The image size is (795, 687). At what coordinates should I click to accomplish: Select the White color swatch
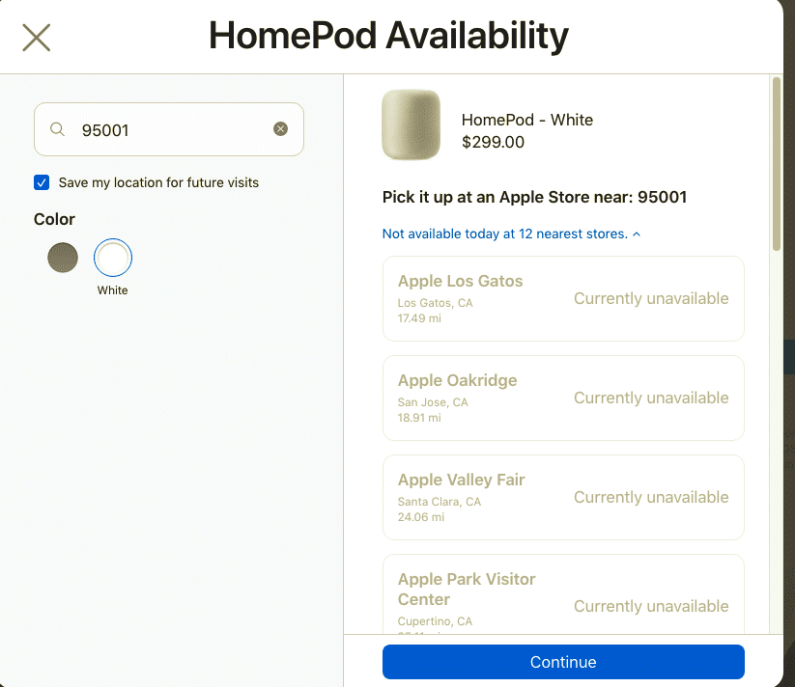click(x=113, y=258)
